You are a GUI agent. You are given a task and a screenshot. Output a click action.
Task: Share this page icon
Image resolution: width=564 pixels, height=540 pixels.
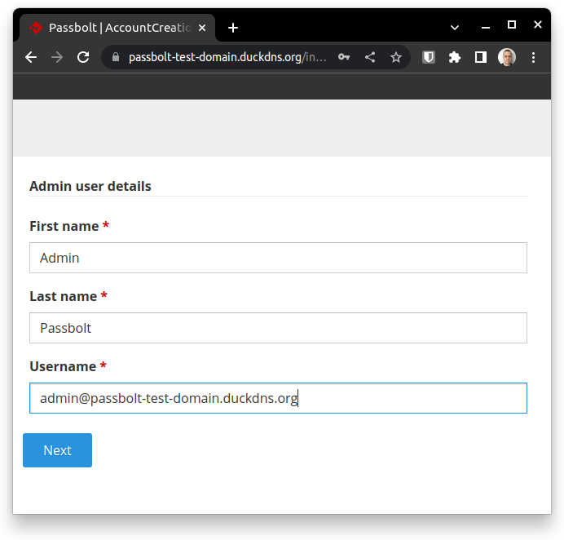(x=370, y=57)
